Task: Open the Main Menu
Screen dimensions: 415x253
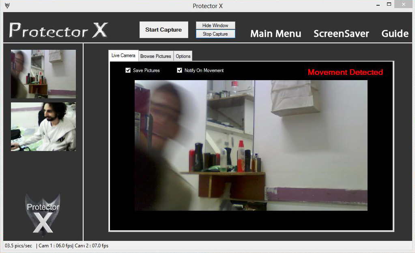Action: 275,34
